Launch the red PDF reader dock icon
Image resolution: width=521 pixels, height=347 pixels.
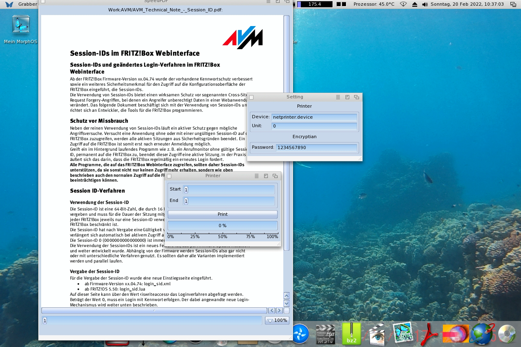tap(429, 334)
